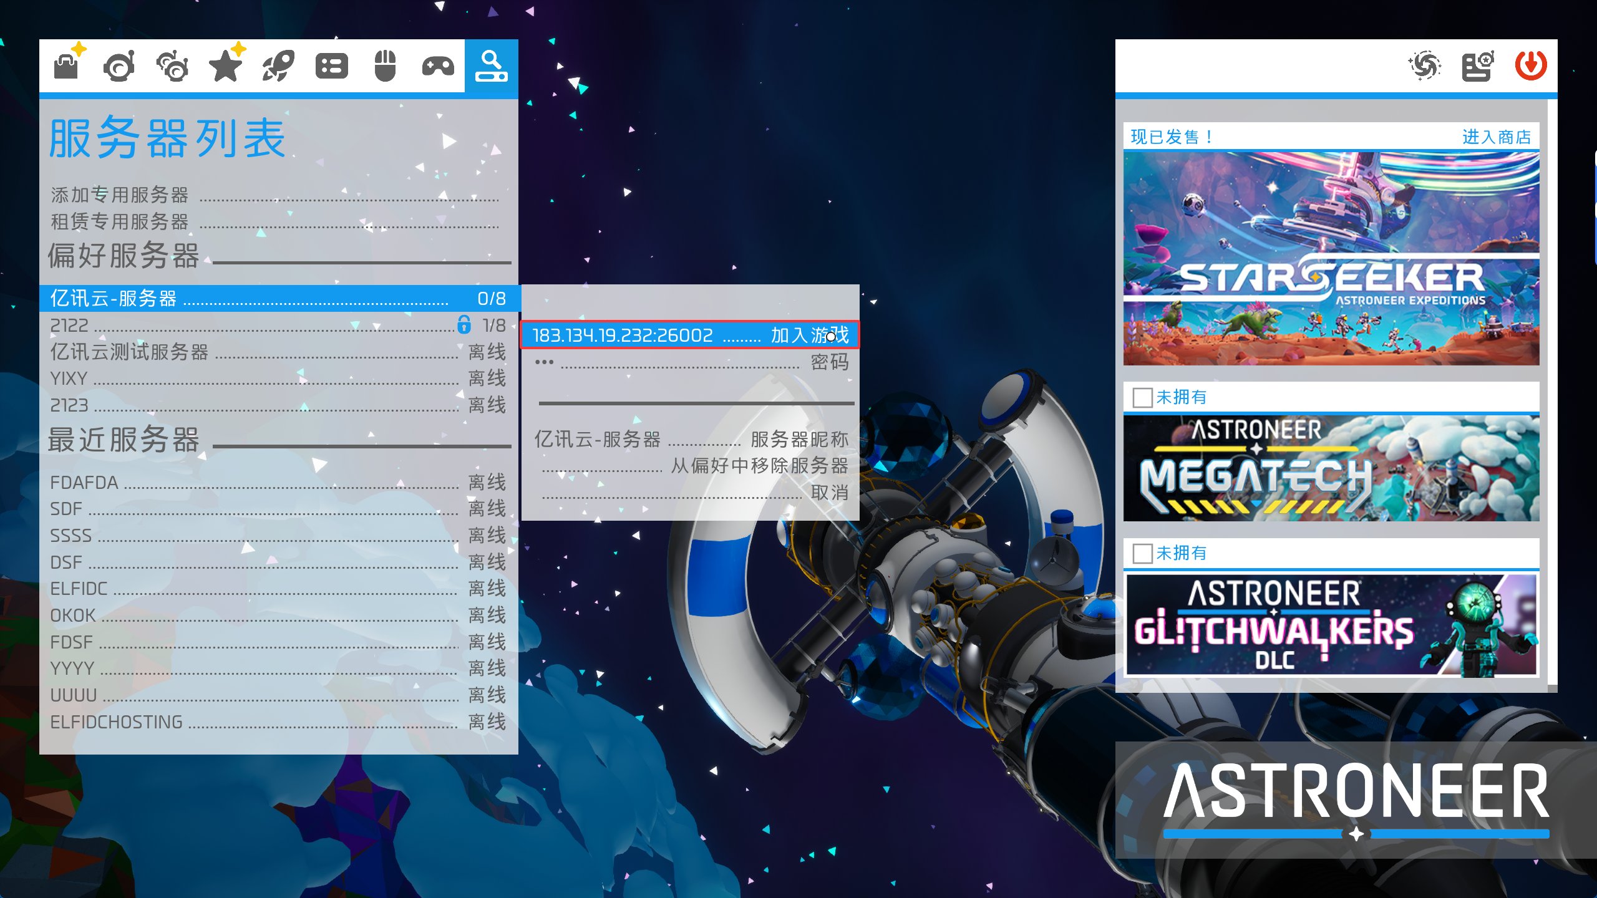
Task: Click the galaxy swirl icon
Action: tap(1425, 66)
